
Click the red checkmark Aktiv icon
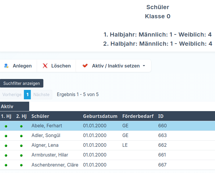85,66
